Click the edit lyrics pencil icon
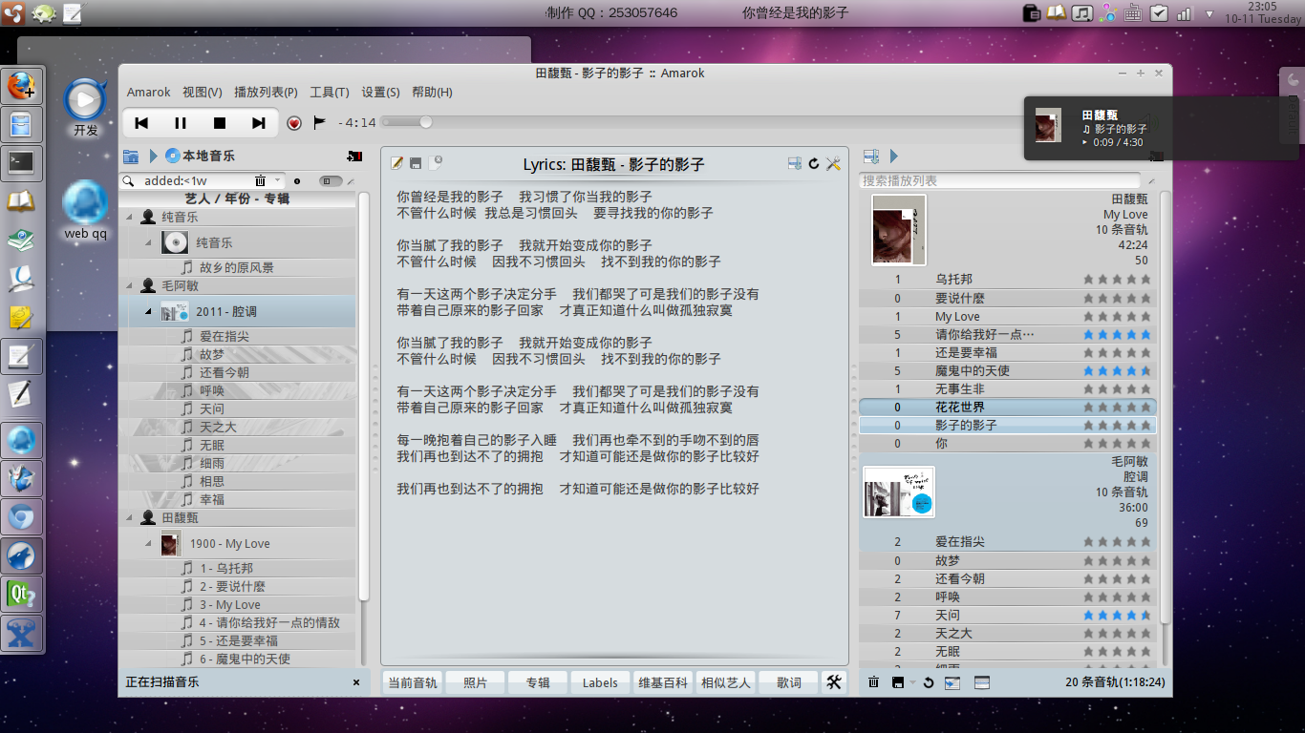 [397, 163]
